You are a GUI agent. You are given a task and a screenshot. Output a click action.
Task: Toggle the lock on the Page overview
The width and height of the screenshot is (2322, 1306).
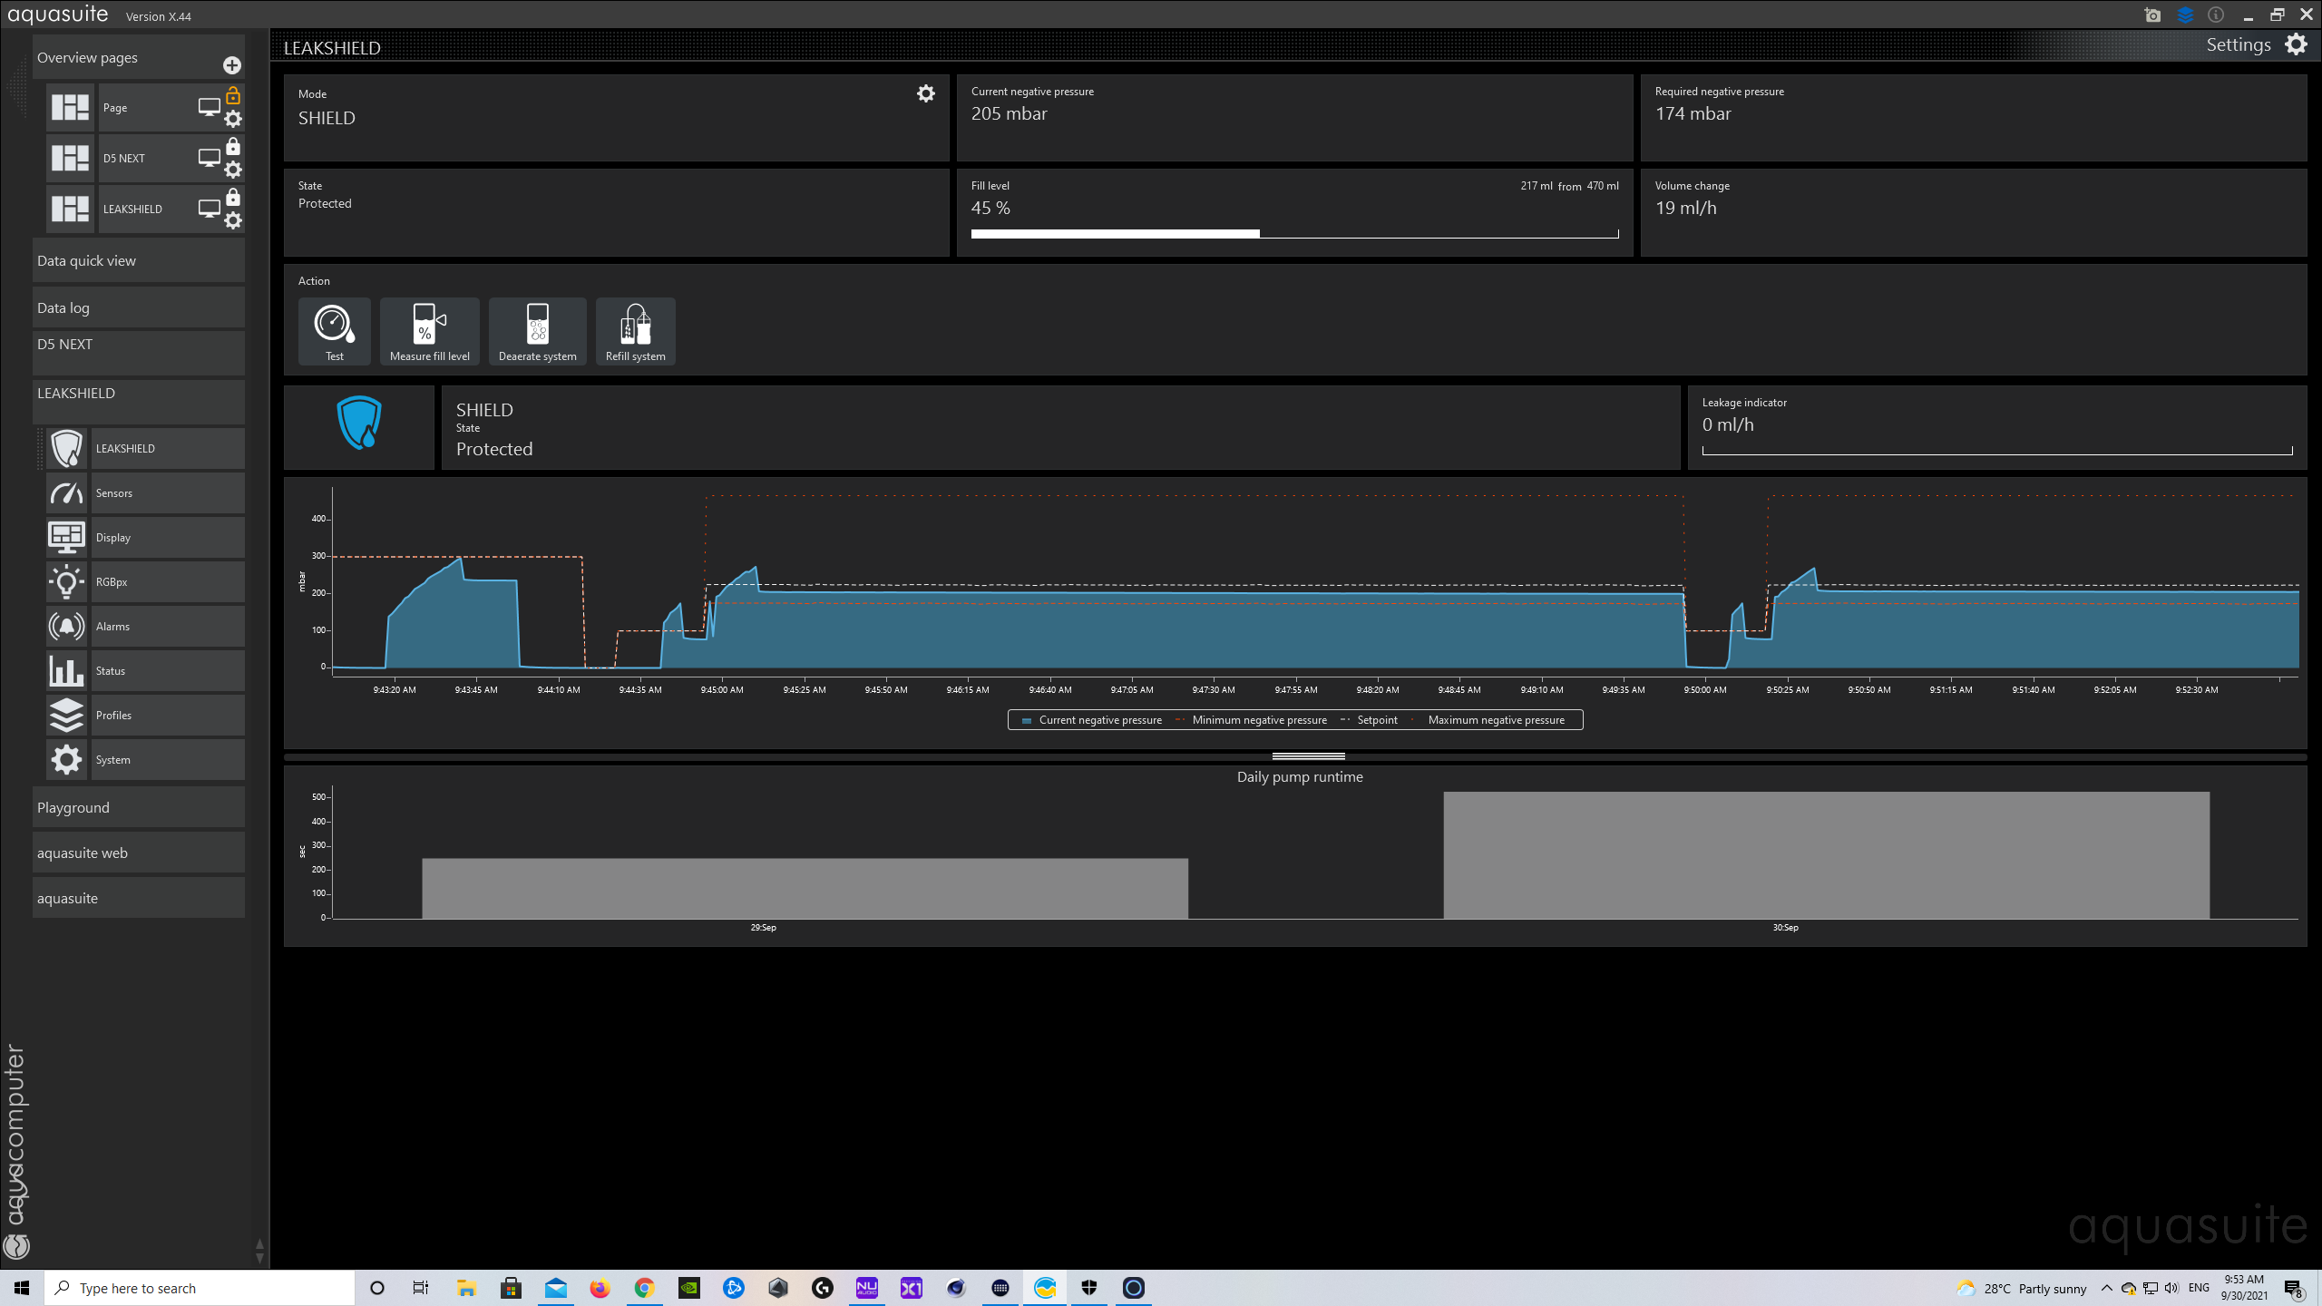click(233, 95)
